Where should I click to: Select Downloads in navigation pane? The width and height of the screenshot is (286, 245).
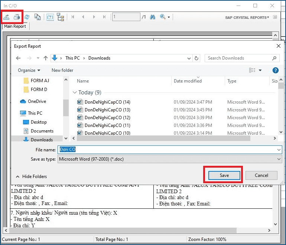[38, 140]
